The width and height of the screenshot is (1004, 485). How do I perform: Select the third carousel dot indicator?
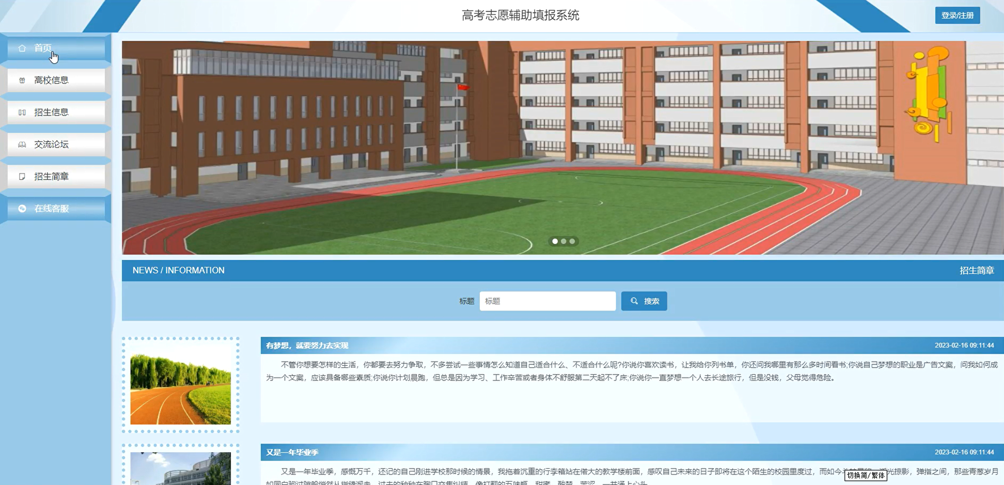572,241
